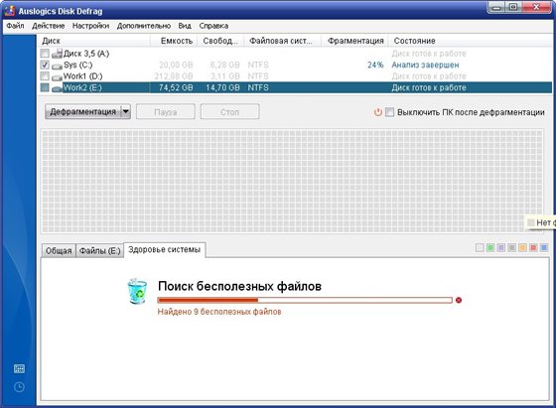
Task: Check the Work2 (E:) disk checkbox
Action: pyautogui.click(x=45, y=87)
